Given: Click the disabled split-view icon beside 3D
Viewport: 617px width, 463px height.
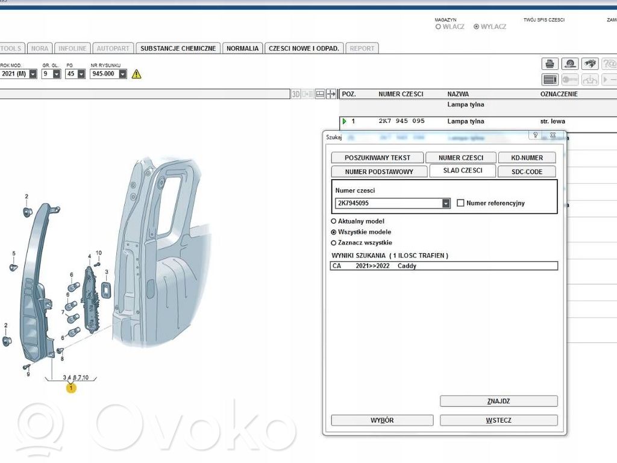Looking at the screenshot, I should click(x=308, y=94).
